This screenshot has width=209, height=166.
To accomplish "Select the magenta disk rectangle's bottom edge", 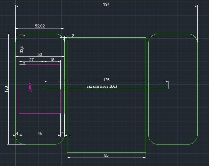I will [40, 113].
